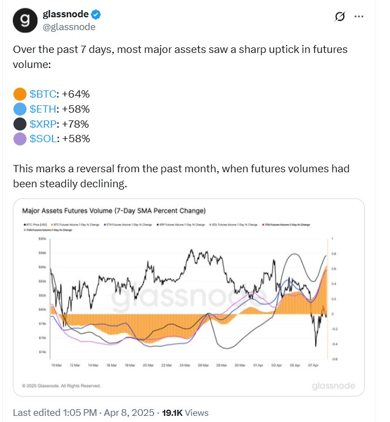Click the blue ETH circle emoji
Screen dimensions: 390x422
point(20,109)
